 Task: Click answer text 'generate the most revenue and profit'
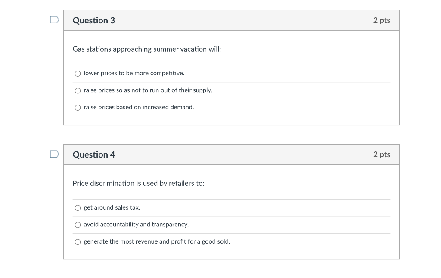click(157, 241)
